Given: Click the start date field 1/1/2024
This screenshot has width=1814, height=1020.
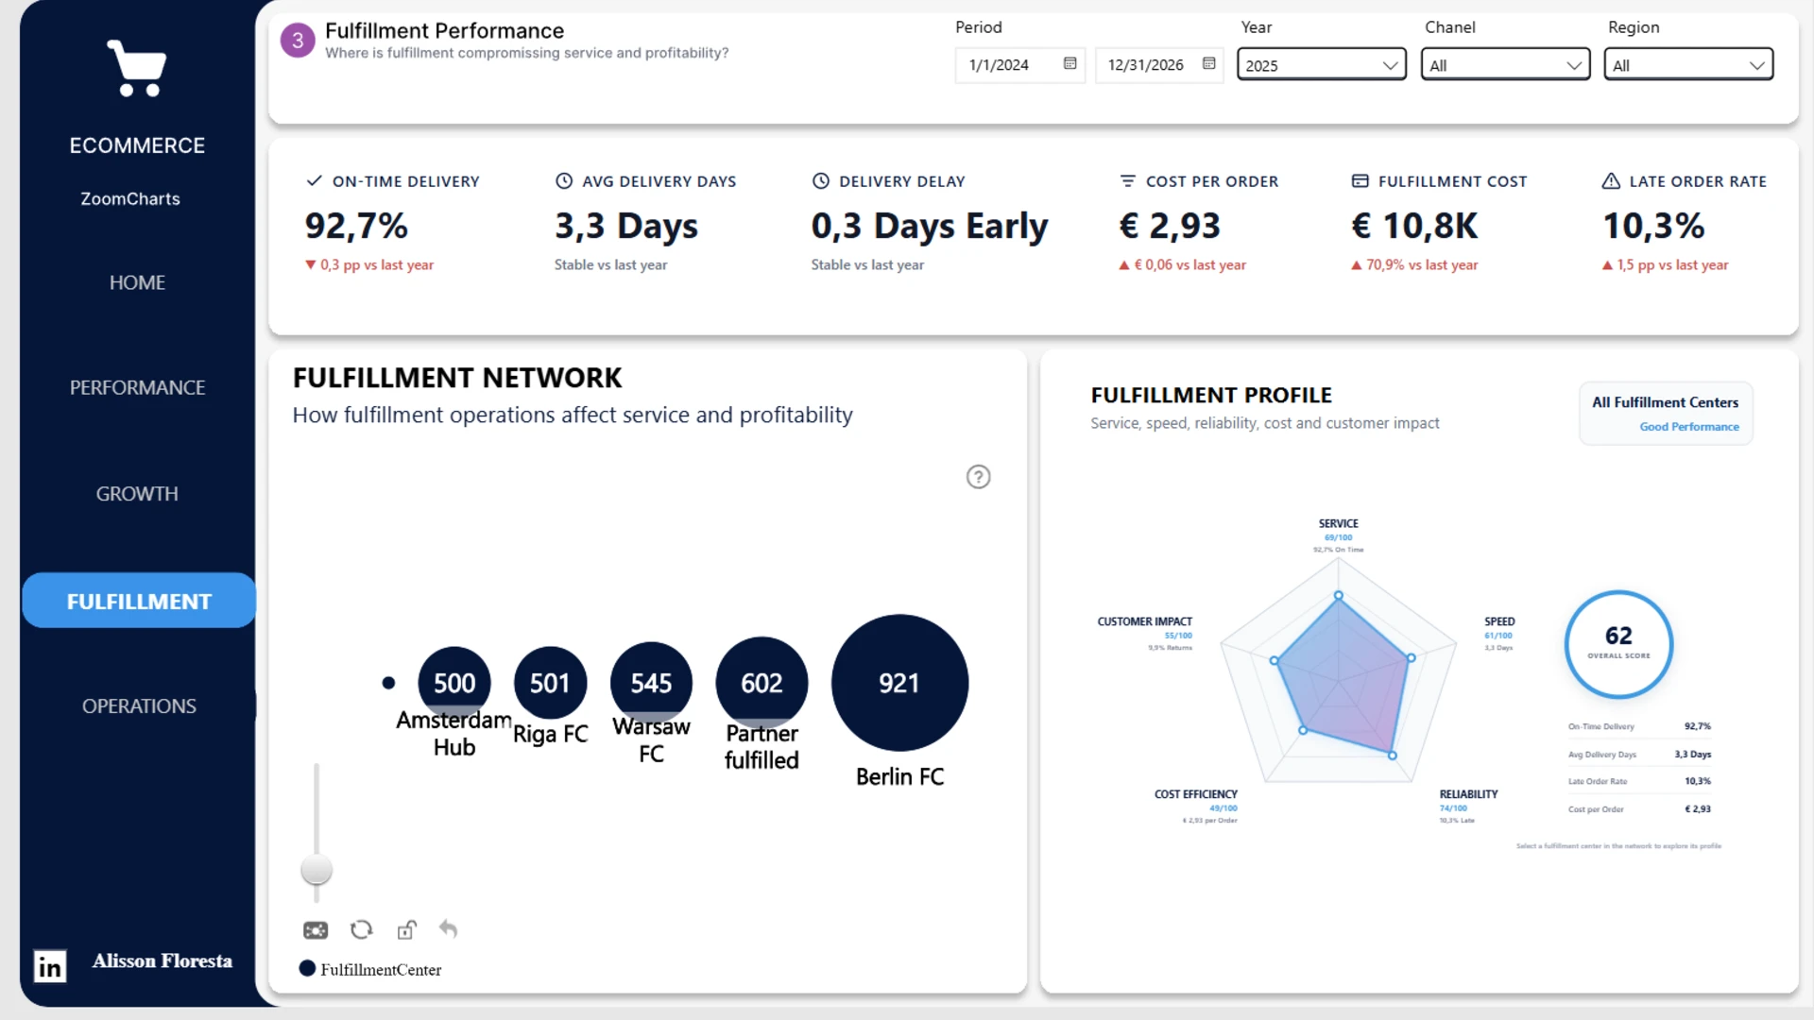Looking at the screenshot, I should (1019, 64).
